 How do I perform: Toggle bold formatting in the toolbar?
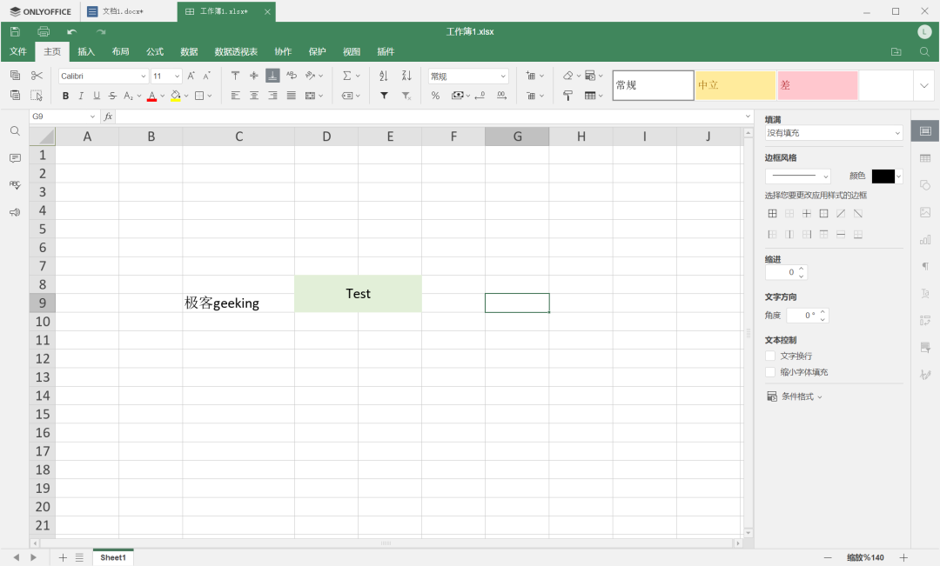point(65,96)
